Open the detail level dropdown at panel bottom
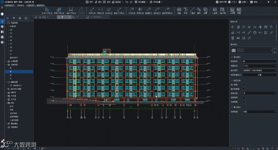Image resolution: width=278 pixels, height=150 pixels. [259, 112]
